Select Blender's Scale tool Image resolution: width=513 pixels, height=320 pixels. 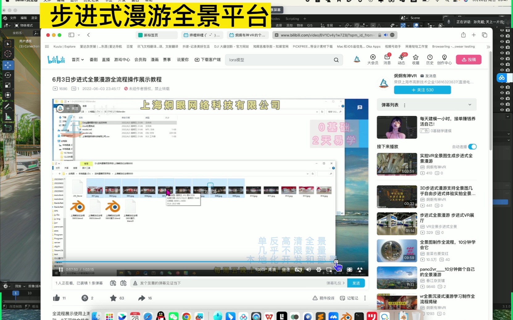tap(8, 85)
